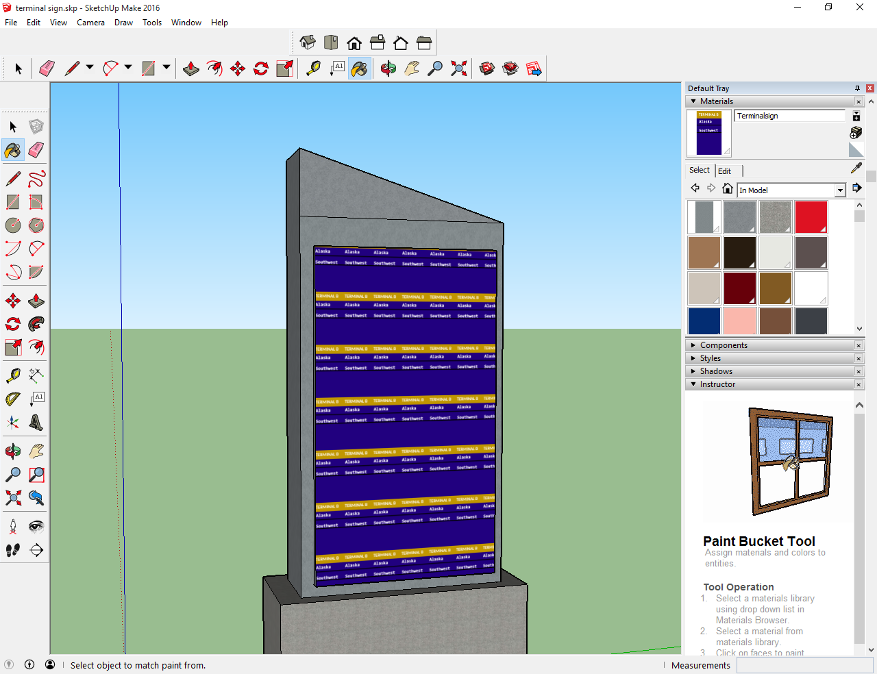This screenshot has height=674, width=877.
Task: Select the Scale tool in top toolbar
Action: [284, 68]
